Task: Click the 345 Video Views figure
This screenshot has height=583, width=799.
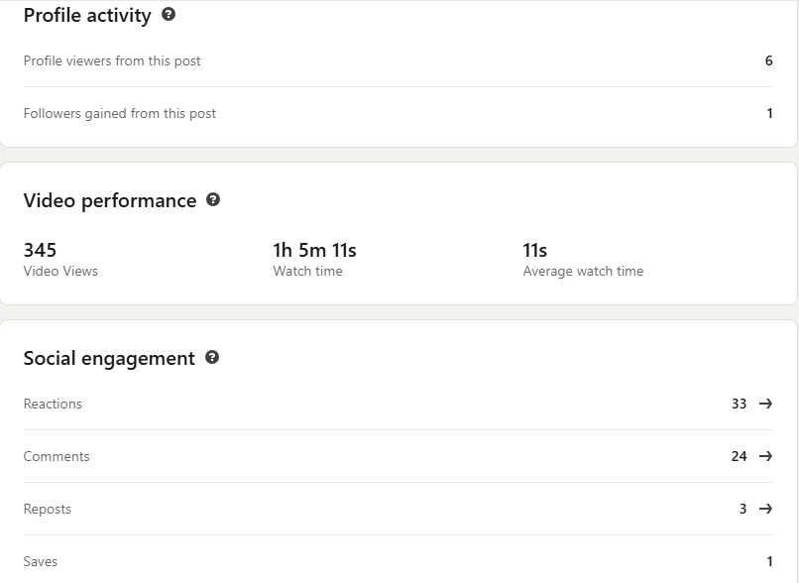Action: pyautogui.click(x=40, y=250)
